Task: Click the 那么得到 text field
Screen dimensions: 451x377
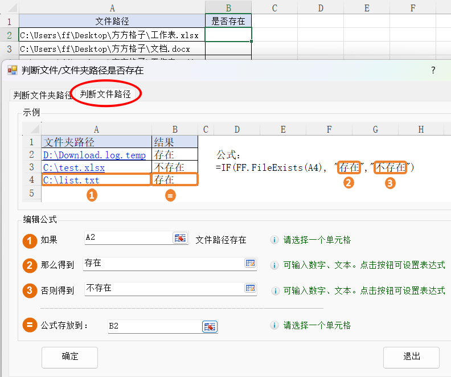Action: [162, 264]
